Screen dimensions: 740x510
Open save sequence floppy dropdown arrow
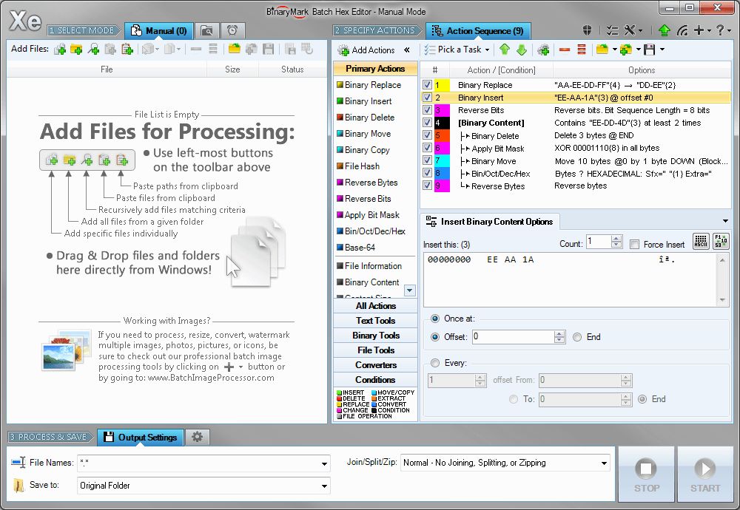coord(662,50)
